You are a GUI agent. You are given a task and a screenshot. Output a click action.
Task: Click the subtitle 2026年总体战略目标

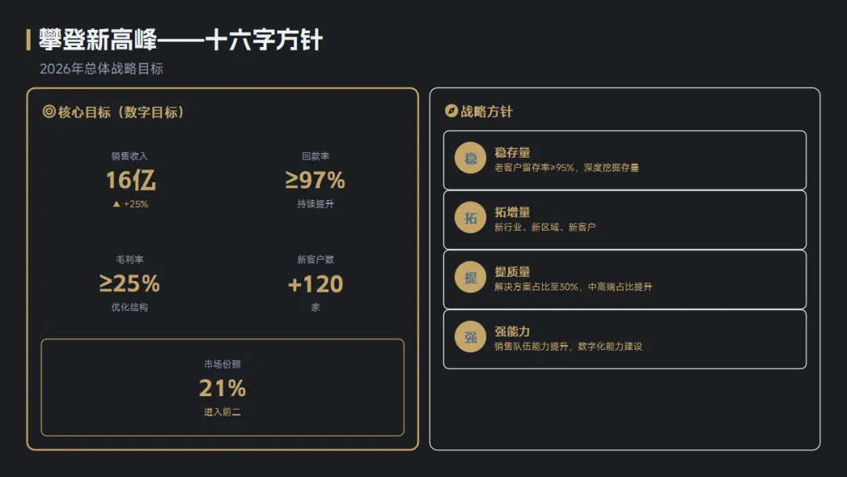[x=101, y=69]
